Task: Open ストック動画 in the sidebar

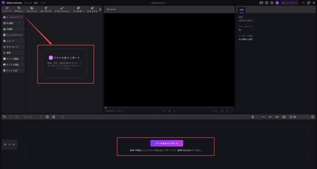Action: point(13,59)
